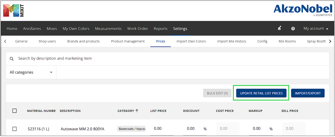Click the Markup column header
Image resolution: width=335 pixels, height=137 pixels.
tap(256, 111)
